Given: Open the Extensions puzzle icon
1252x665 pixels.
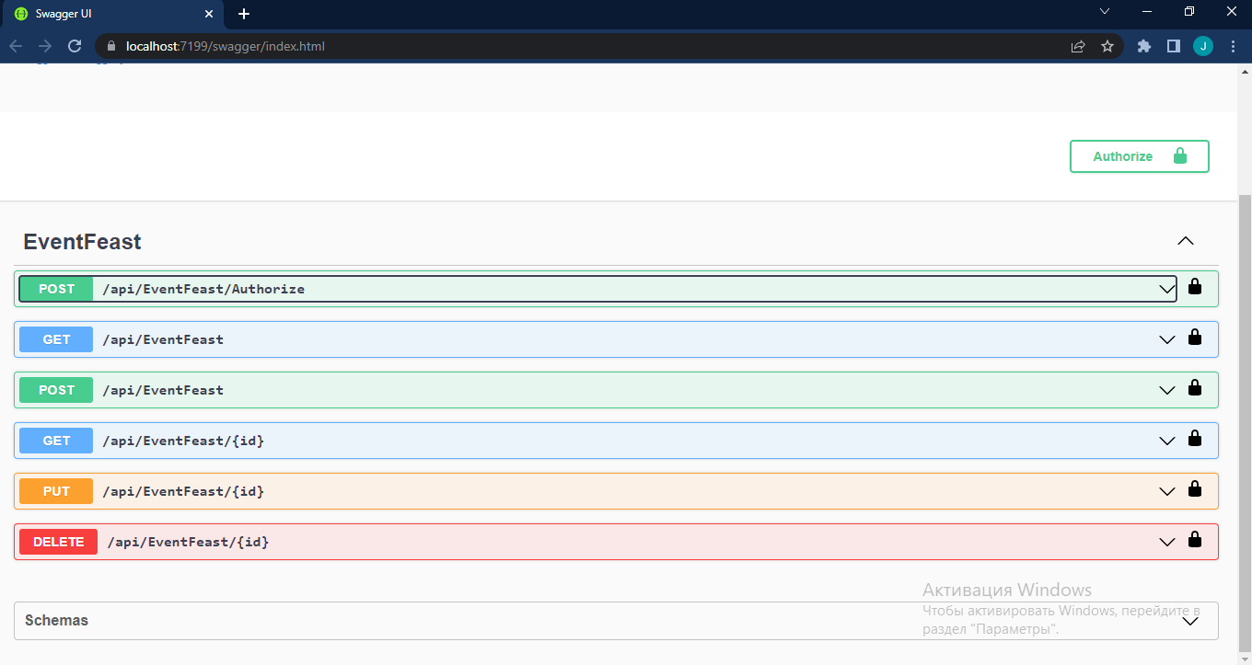Looking at the screenshot, I should 1144,46.
